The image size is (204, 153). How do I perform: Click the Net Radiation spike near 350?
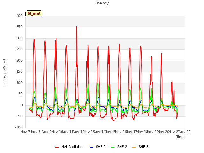[77, 27]
